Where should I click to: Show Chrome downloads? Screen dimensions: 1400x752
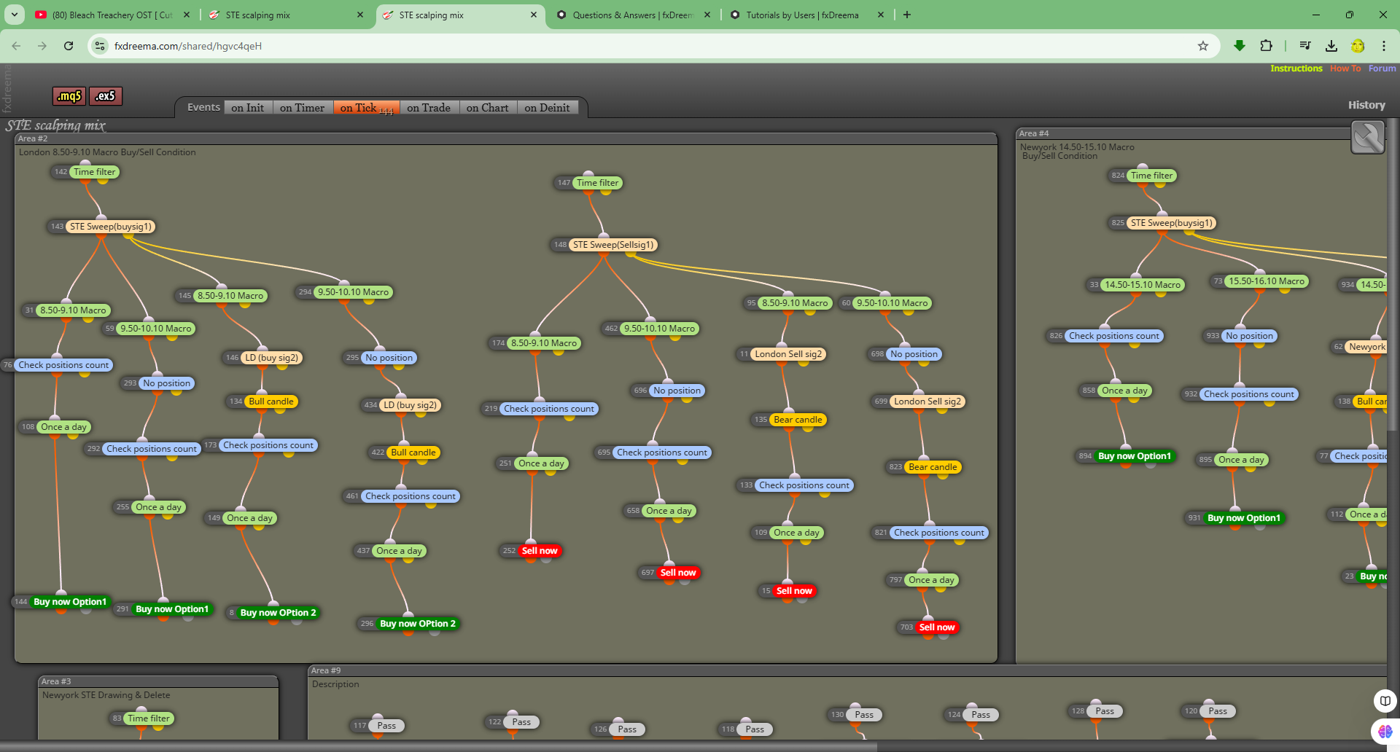1331,46
